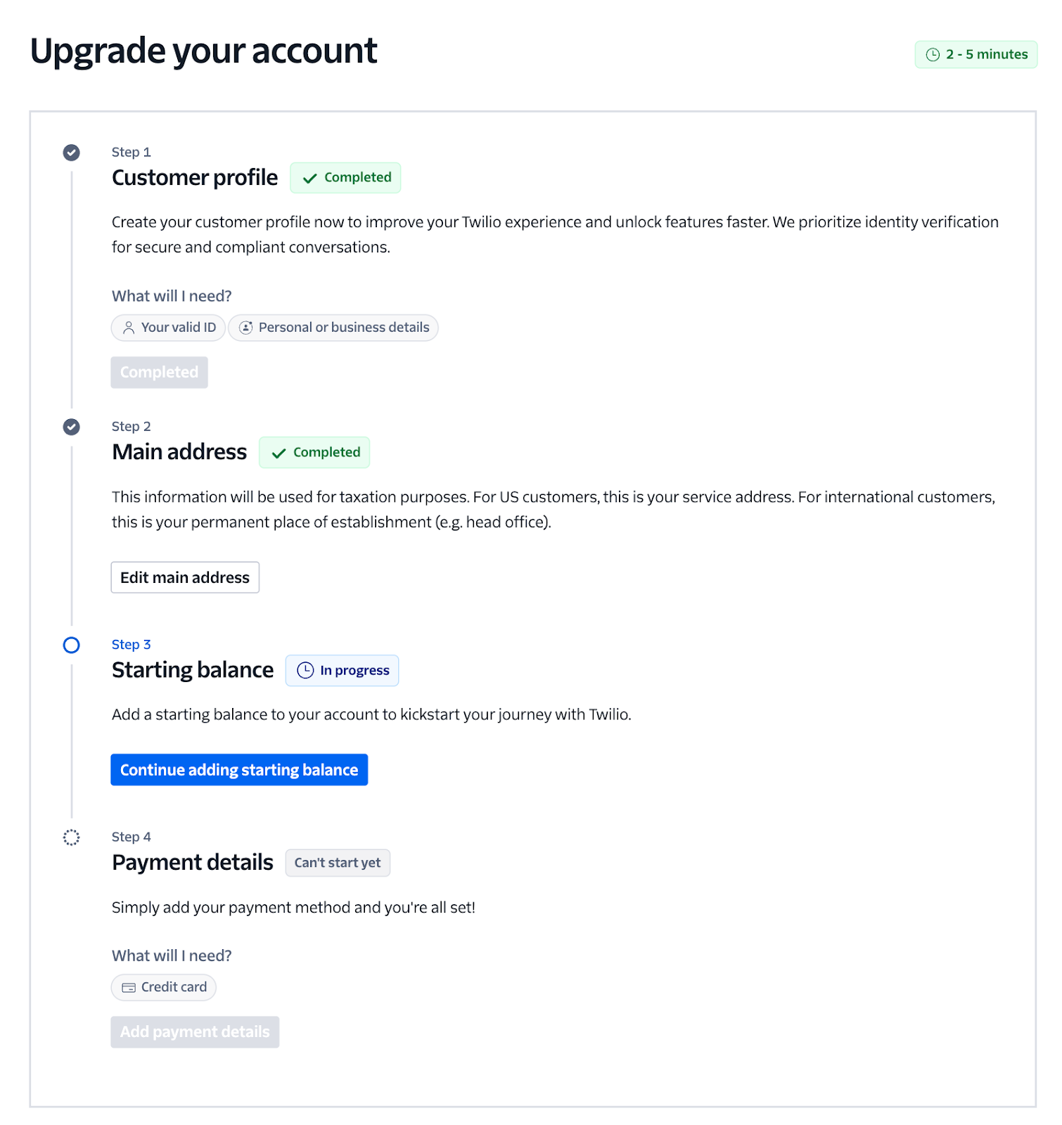Image resolution: width=1062 pixels, height=1125 pixels.
Task: Click the Edit main address button
Action: click(185, 577)
